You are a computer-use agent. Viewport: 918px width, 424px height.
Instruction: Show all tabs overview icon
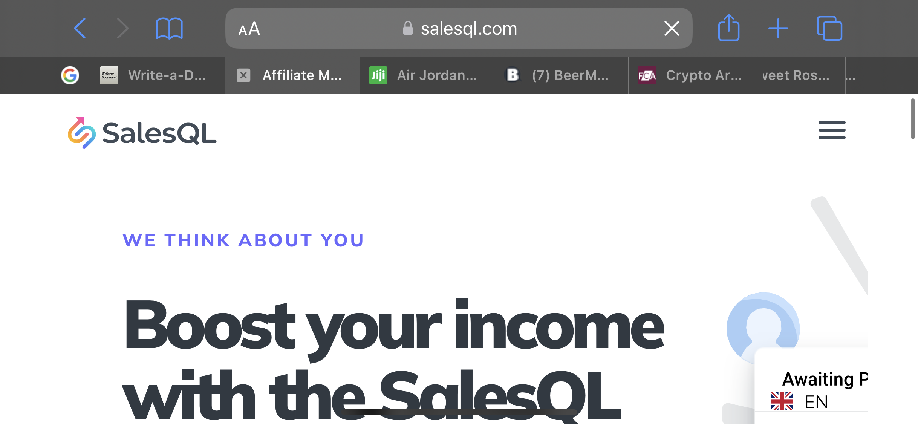829,28
